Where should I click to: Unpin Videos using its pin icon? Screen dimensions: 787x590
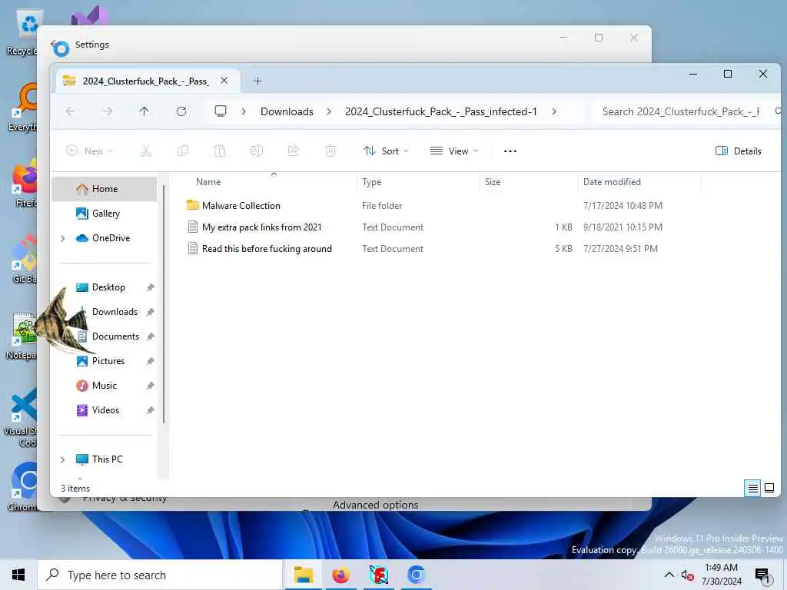click(x=150, y=410)
